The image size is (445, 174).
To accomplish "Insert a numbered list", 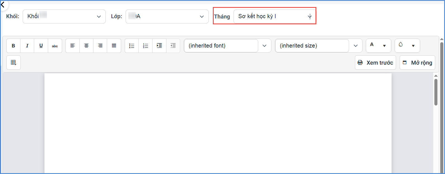I will [x=145, y=46].
